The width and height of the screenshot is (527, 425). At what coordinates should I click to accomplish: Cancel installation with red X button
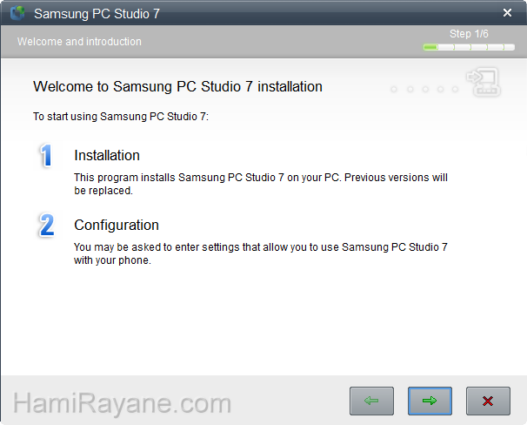(x=488, y=401)
